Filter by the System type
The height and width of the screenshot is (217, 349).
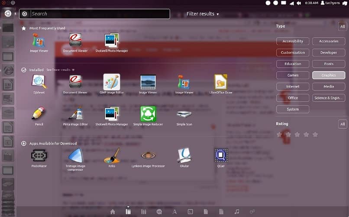pyautogui.click(x=293, y=109)
